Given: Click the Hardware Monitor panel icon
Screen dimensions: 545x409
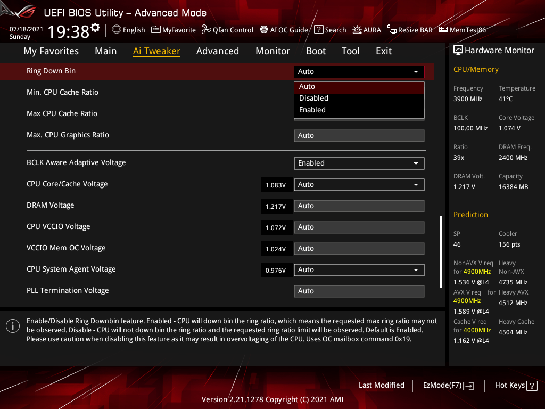Looking at the screenshot, I should pyautogui.click(x=459, y=50).
